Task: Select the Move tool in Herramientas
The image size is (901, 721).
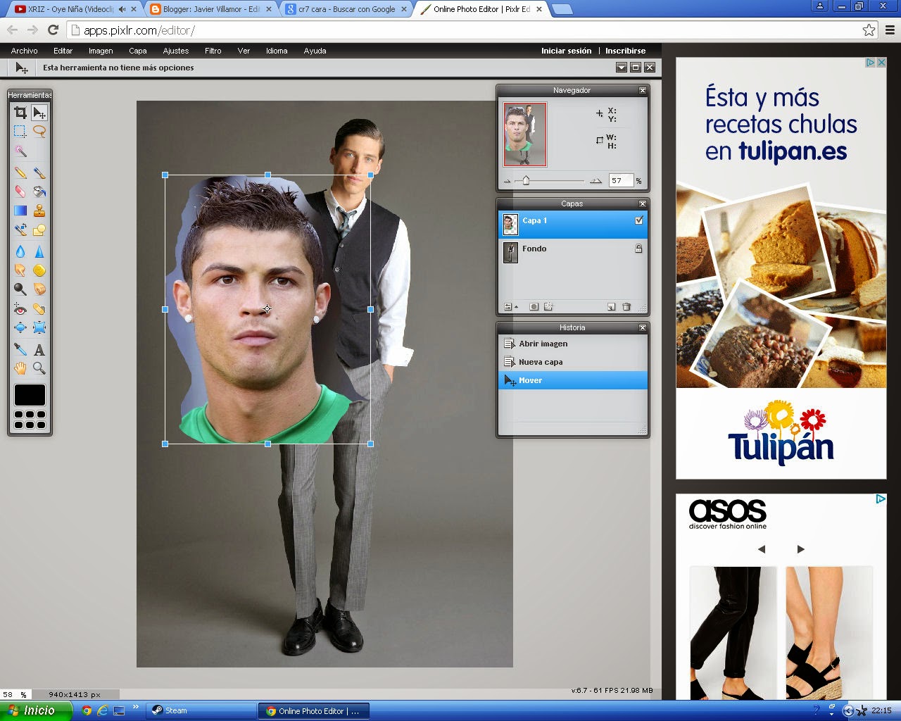Action: pos(39,113)
